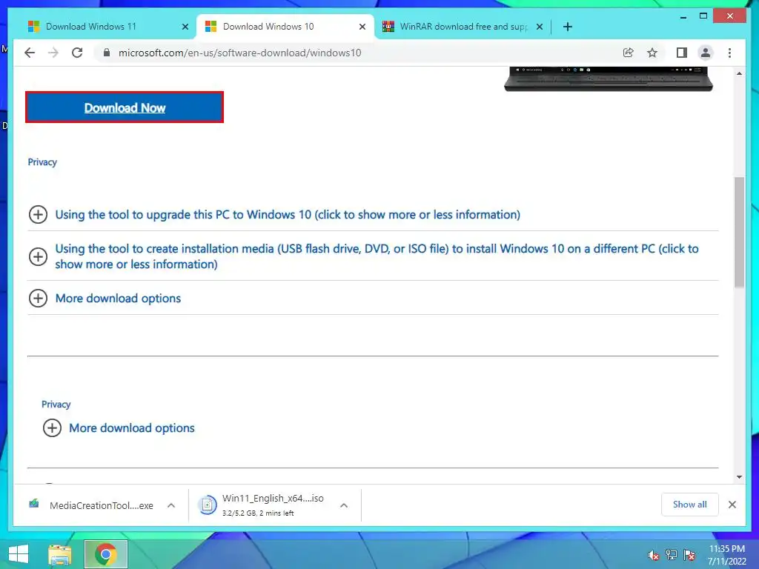759x569 pixels.
Task: Click the browser forward arrow
Action: pos(53,53)
